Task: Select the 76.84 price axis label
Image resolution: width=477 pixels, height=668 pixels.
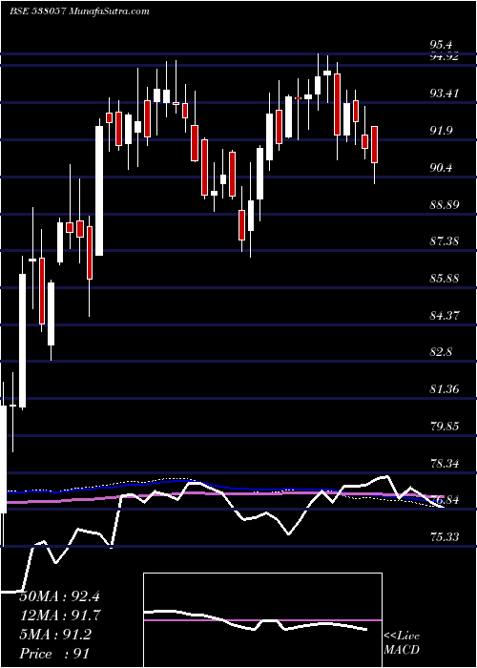Action: (445, 500)
